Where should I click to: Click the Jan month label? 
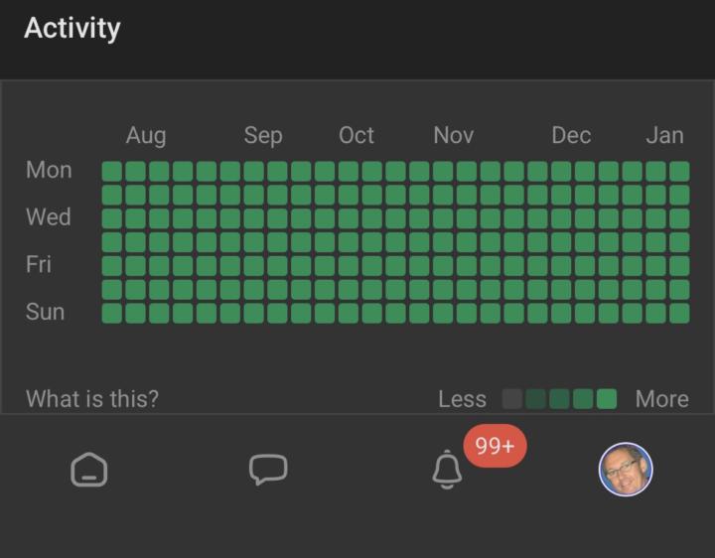(x=664, y=136)
